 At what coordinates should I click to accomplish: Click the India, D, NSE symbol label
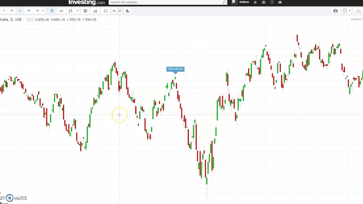[11, 20]
